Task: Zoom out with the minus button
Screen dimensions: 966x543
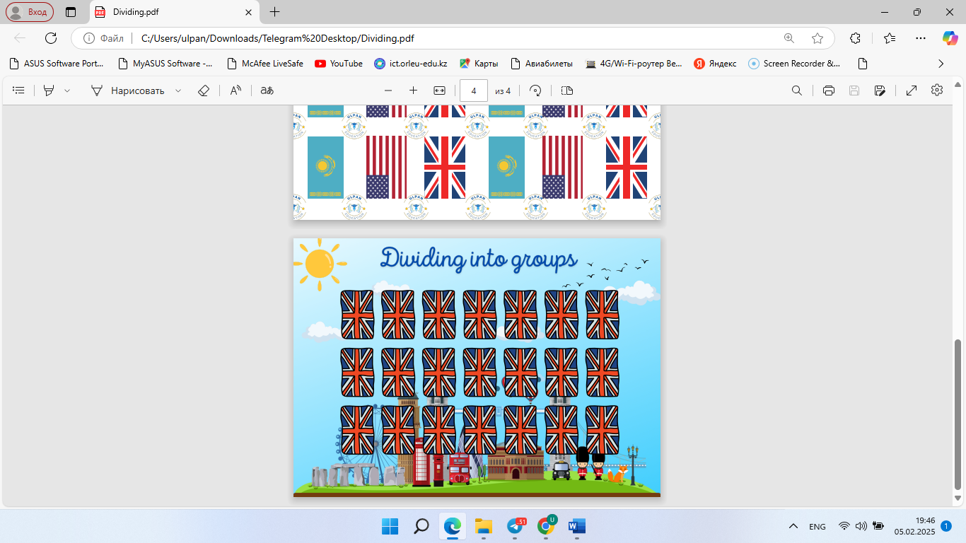Action: [388, 90]
